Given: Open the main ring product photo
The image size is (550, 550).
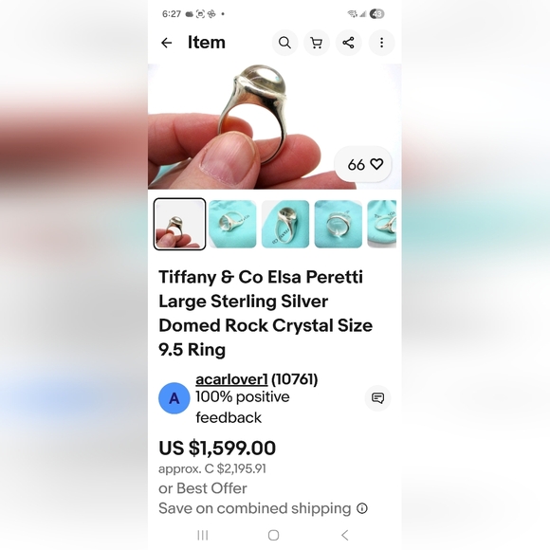Looking at the screenshot, I should [x=275, y=127].
